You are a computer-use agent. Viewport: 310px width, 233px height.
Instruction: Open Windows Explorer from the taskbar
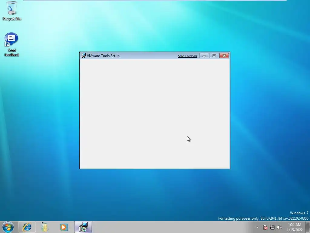[45, 227]
